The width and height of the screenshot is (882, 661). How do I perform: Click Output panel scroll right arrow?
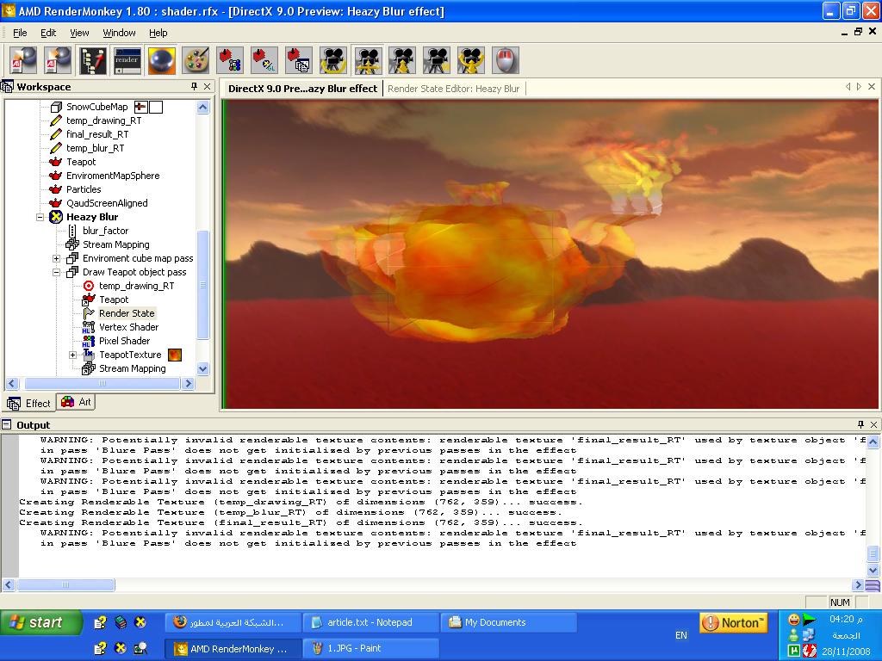point(858,584)
